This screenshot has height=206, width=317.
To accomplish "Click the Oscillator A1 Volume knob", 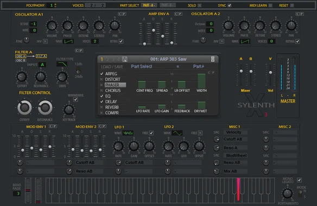I will [x=52, y=25].
